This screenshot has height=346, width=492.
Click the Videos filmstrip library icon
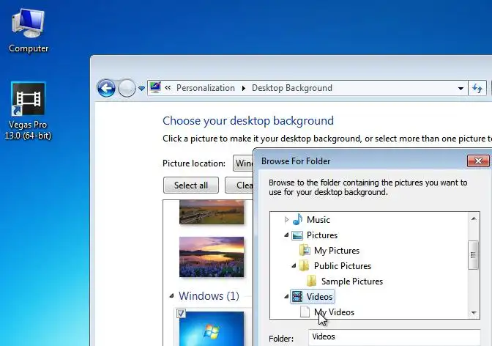297,296
